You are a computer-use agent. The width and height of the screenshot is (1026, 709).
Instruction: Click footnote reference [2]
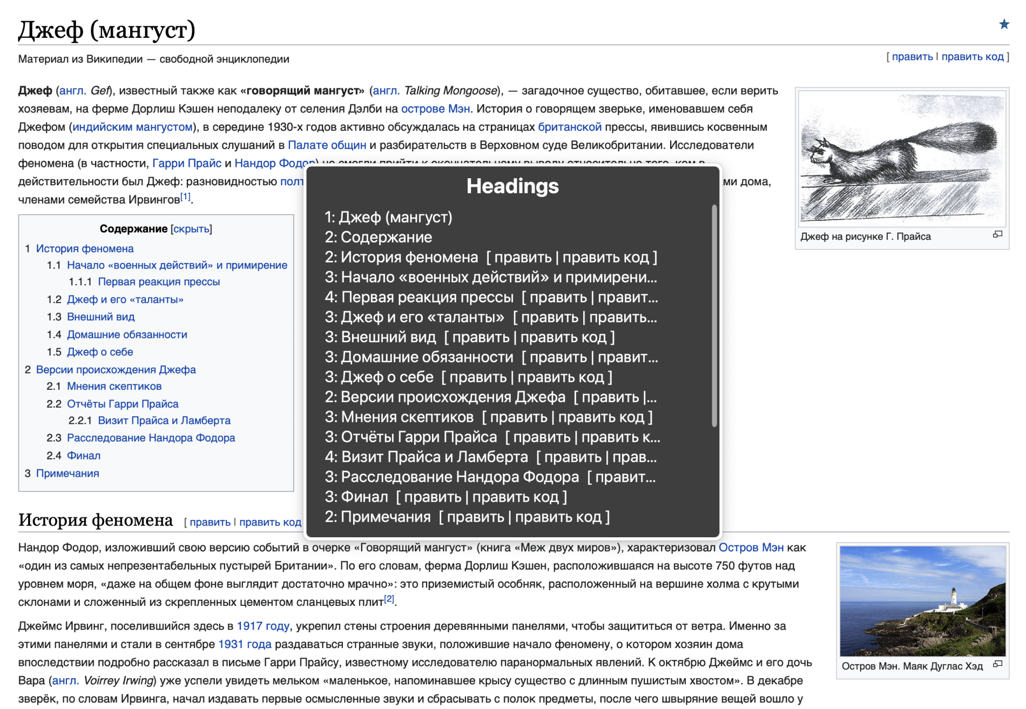click(389, 599)
